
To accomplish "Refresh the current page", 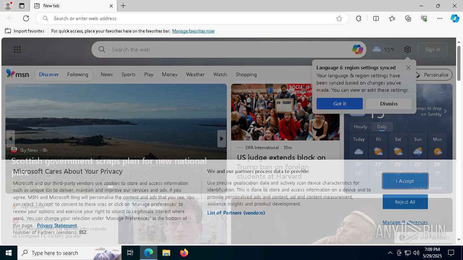I will coord(26,18).
